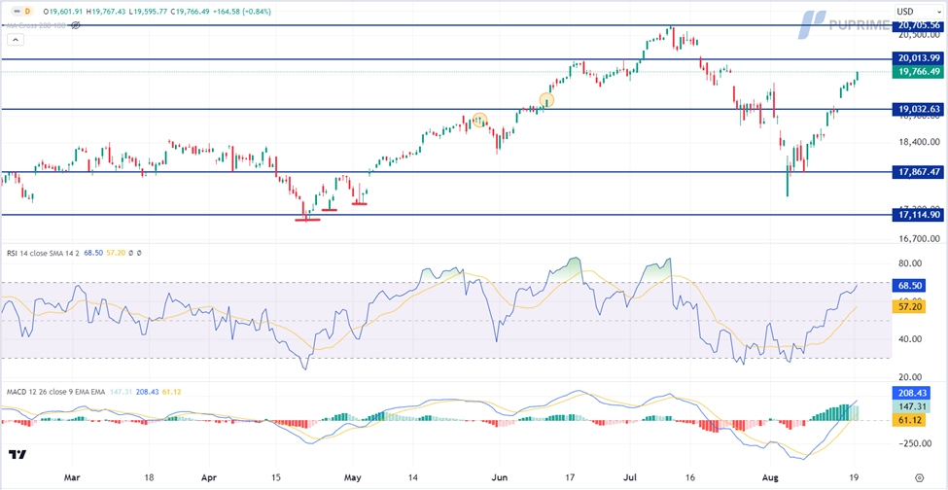Click the May label on the time axis
This screenshot has width=948, height=490.
(353, 476)
